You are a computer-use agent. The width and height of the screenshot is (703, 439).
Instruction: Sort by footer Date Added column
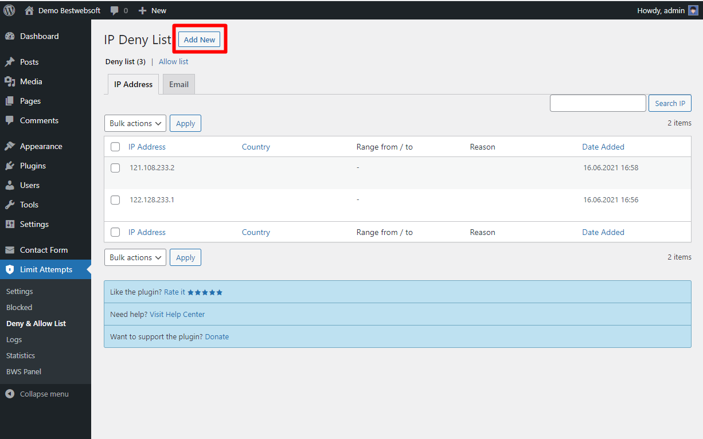[603, 232]
